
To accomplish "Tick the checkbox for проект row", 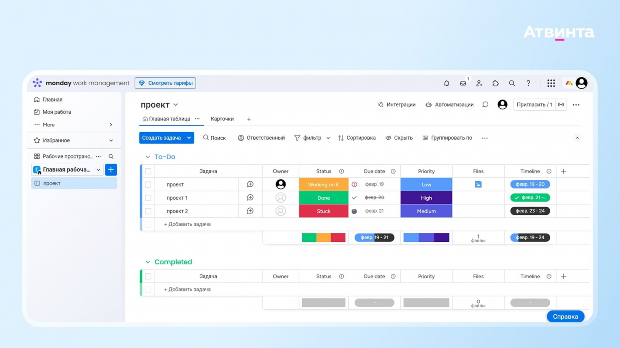I will click(x=148, y=184).
